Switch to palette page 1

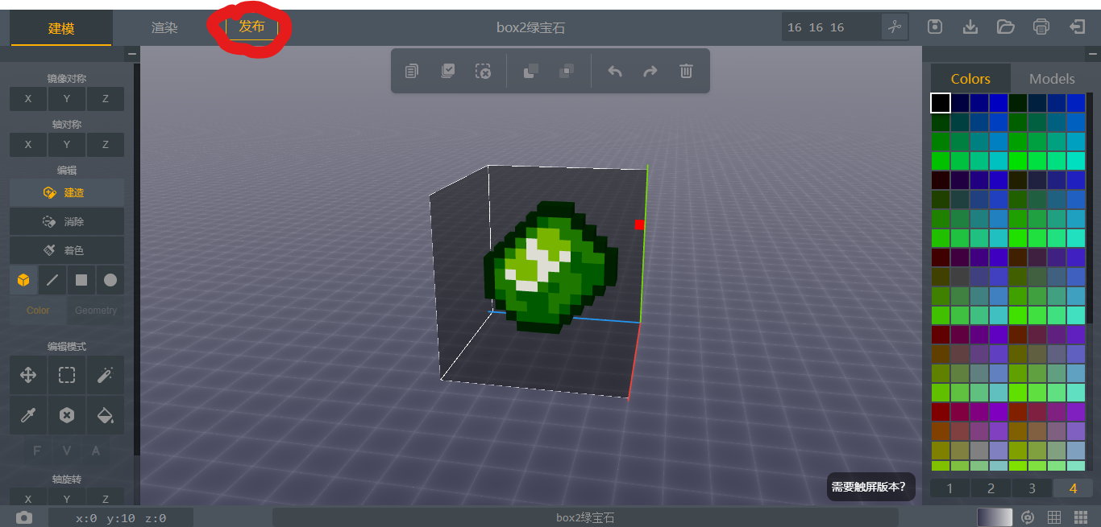point(949,488)
